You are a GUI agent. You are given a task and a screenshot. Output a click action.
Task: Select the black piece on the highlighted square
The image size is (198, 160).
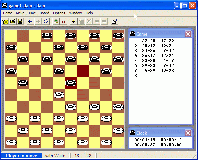[71, 83]
